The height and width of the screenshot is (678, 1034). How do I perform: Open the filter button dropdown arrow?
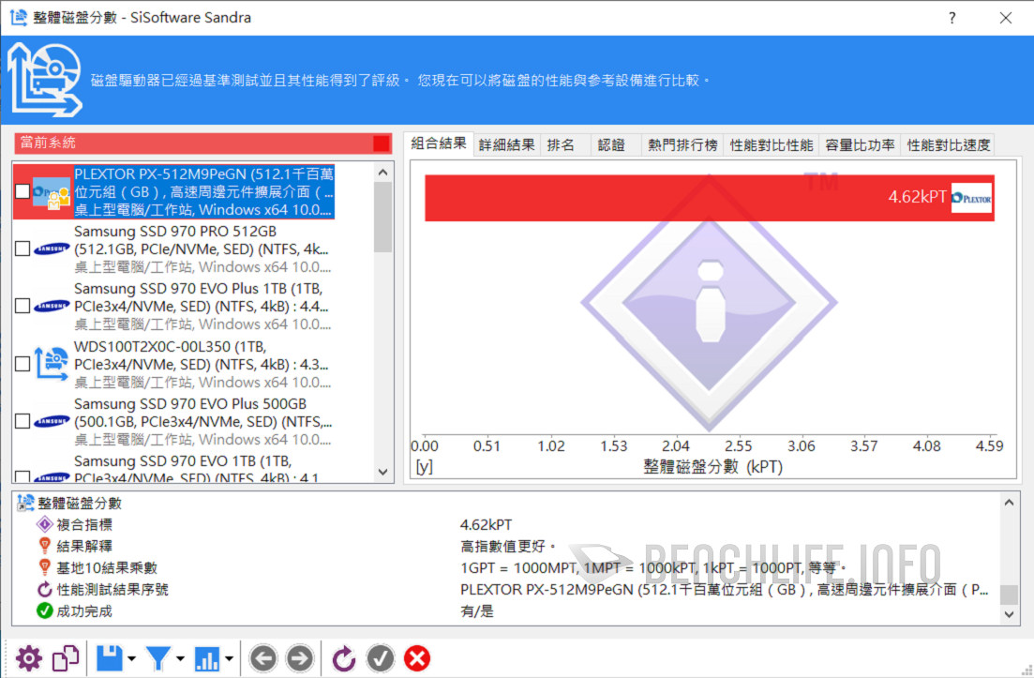(x=180, y=658)
